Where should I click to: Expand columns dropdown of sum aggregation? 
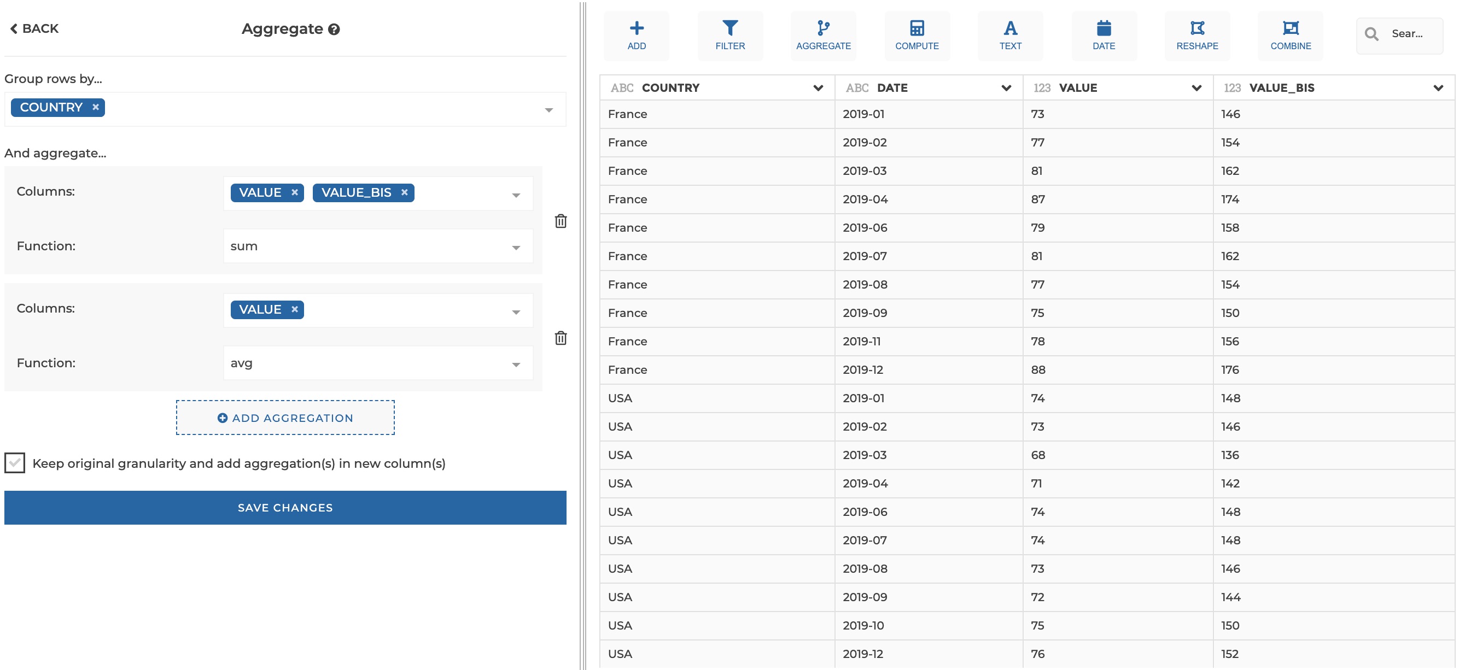515,195
